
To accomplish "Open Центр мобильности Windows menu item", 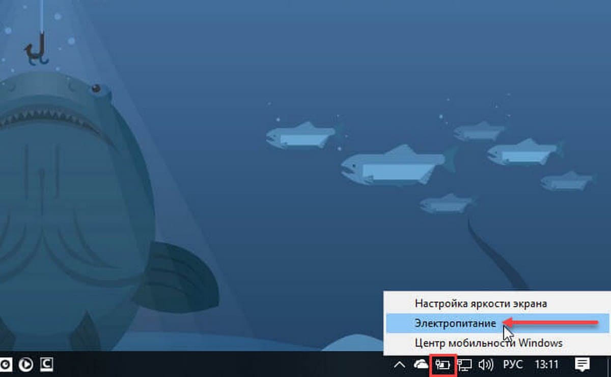I will pos(488,343).
